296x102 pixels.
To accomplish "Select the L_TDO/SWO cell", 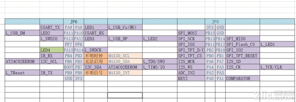I will (x=160, y=61).
